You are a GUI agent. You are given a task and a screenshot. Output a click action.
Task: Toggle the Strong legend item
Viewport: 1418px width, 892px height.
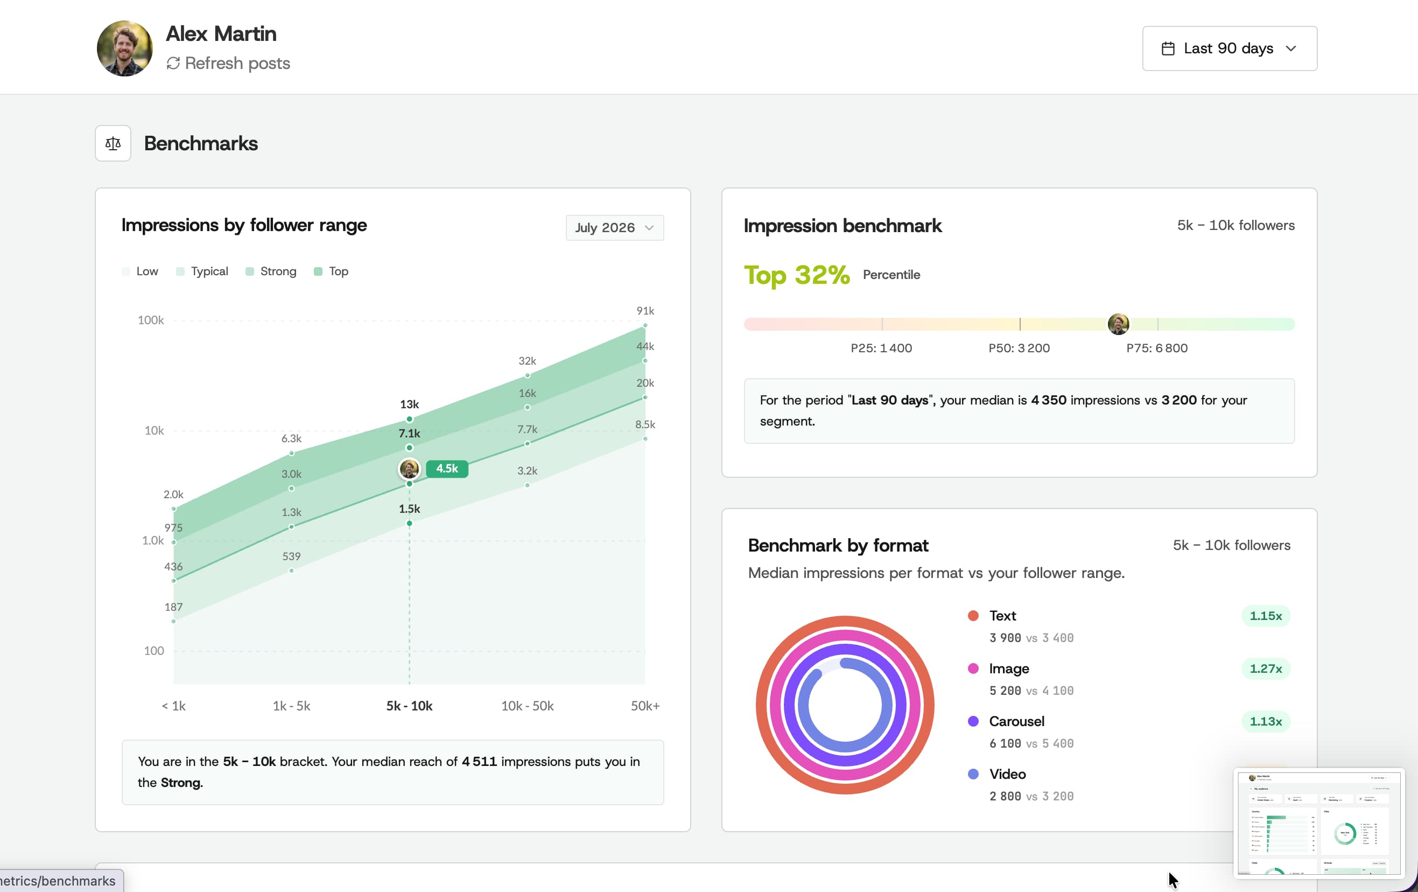(x=271, y=271)
